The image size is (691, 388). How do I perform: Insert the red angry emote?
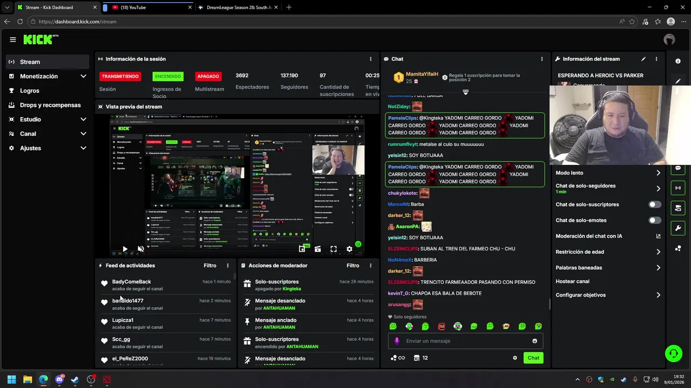pos(442,326)
